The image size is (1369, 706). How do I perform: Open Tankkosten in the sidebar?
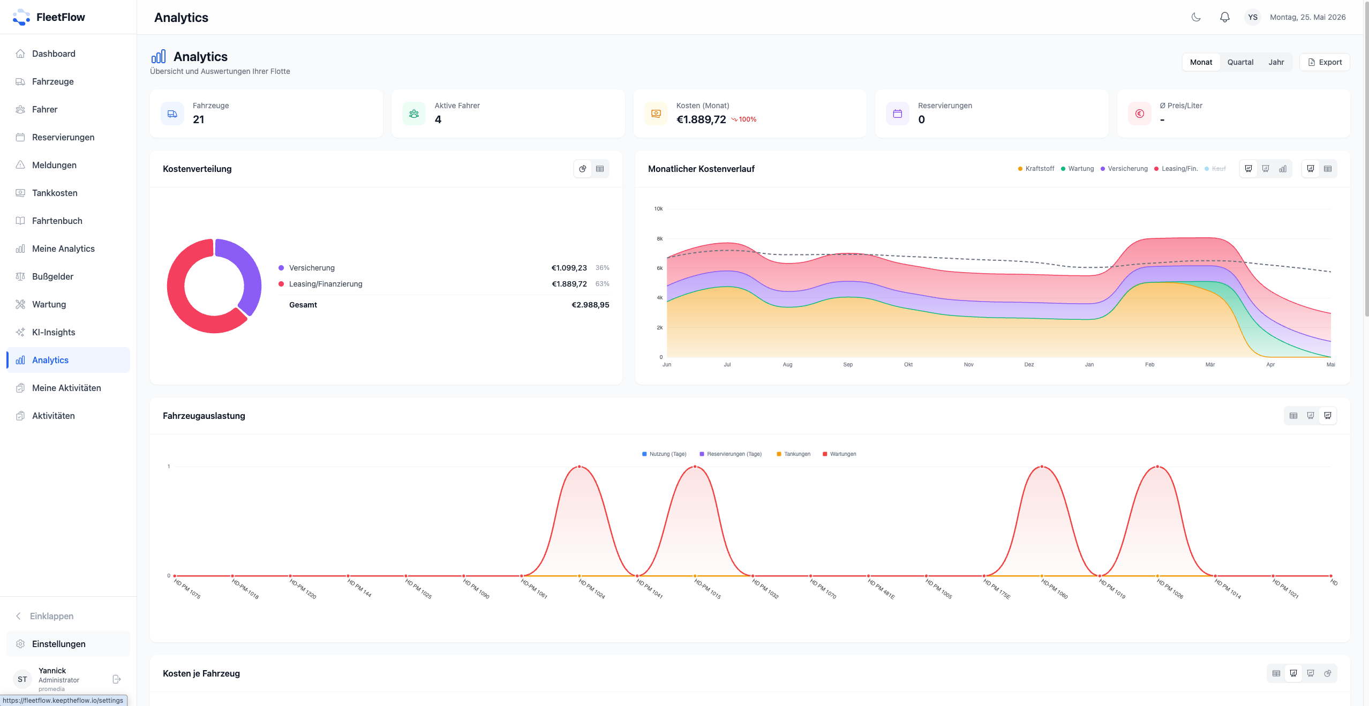coord(69,193)
